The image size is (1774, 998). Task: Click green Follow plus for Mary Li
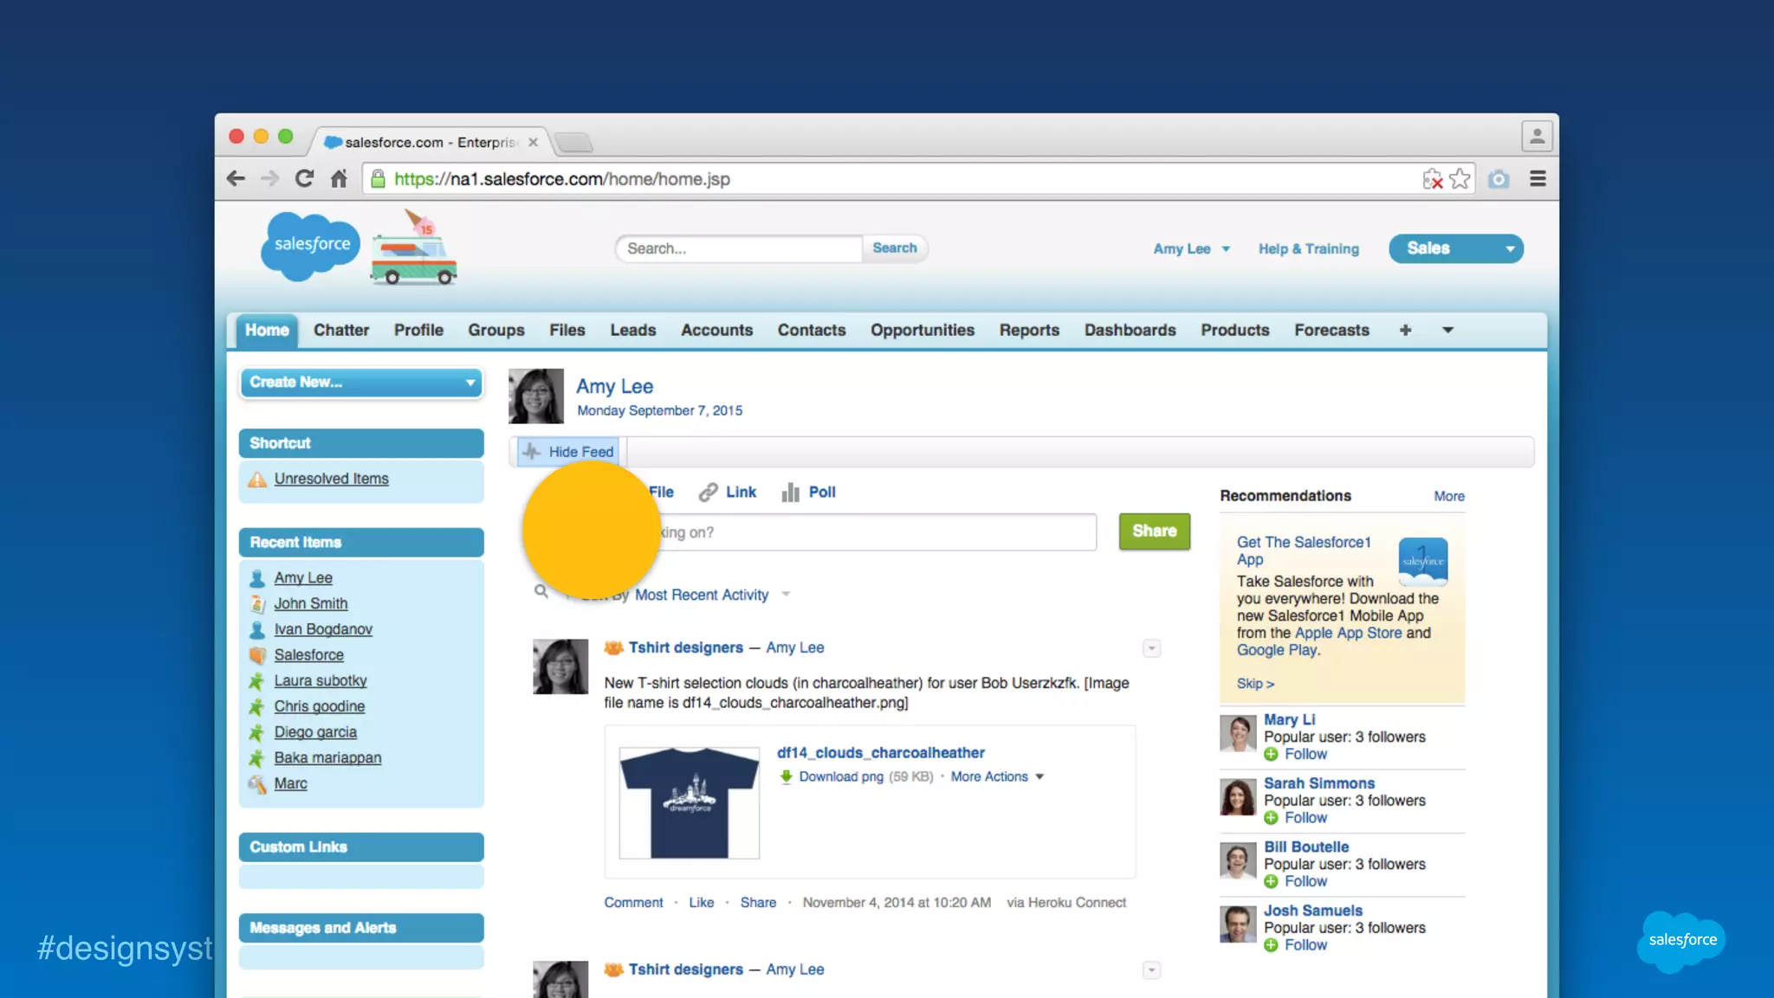1271,755
